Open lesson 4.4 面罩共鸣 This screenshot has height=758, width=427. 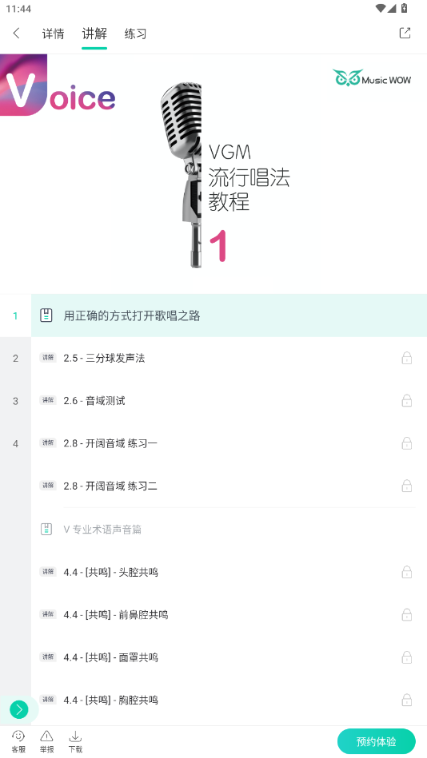229,657
